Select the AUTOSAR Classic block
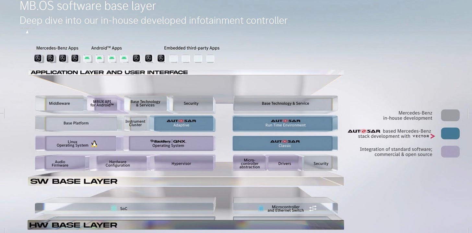Image resolution: width=472 pixels, height=233 pixels. (x=285, y=143)
